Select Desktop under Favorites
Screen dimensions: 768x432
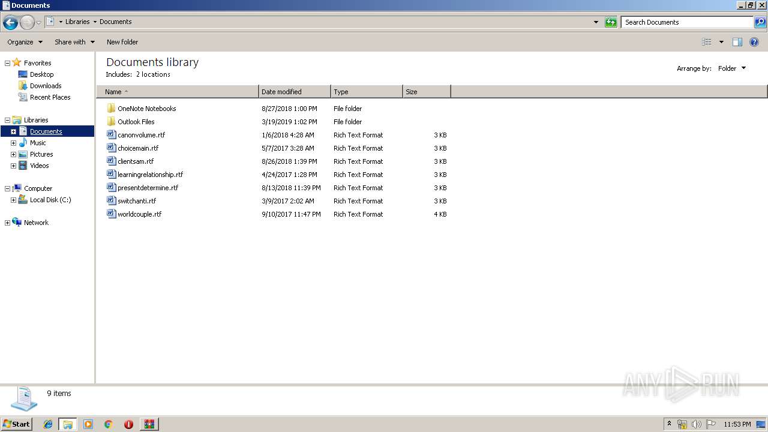41,74
